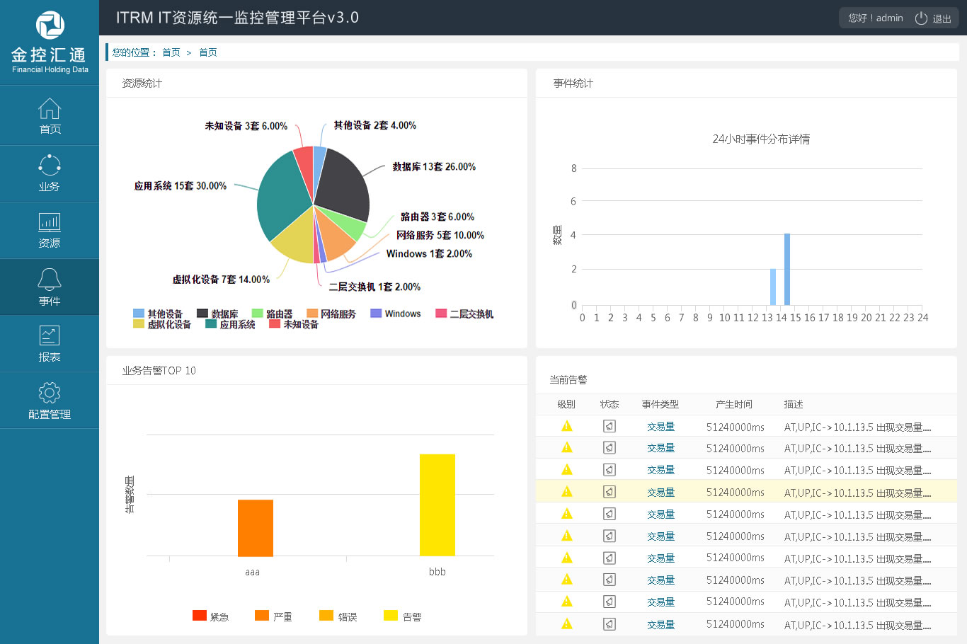Click the 金控汇通 logo
967x644 pixels.
[50, 42]
